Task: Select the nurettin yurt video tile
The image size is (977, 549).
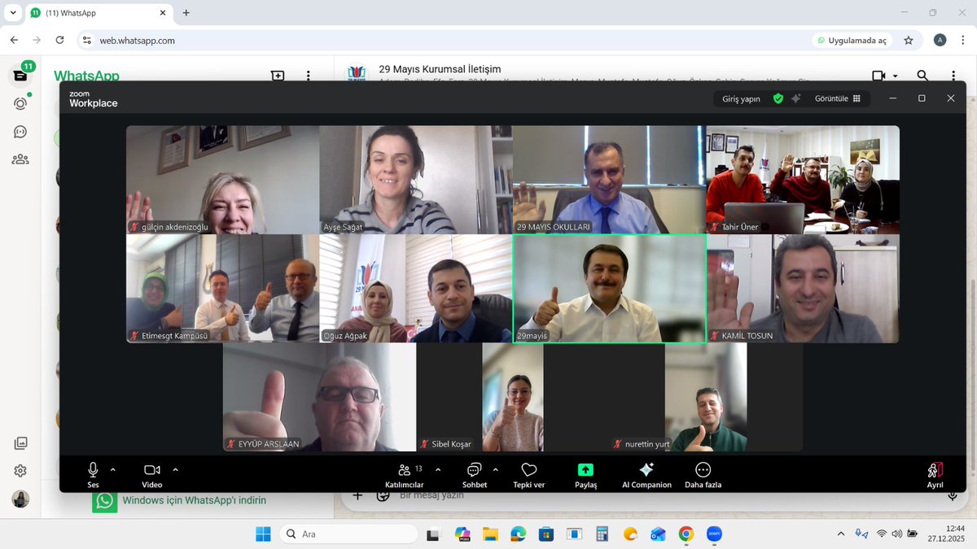Action: click(x=706, y=397)
